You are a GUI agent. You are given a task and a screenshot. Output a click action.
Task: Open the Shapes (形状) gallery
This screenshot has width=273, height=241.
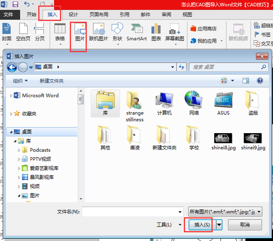click(x=117, y=34)
